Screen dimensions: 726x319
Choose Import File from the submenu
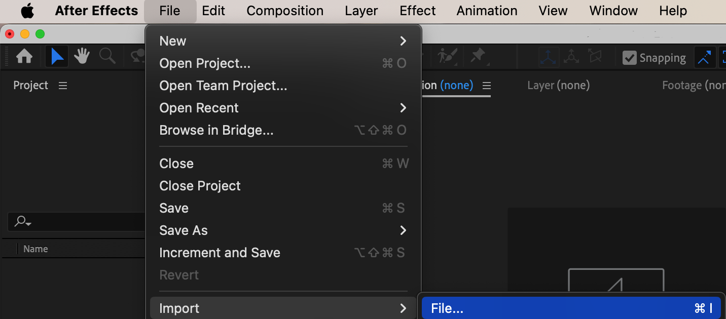coord(571,308)
